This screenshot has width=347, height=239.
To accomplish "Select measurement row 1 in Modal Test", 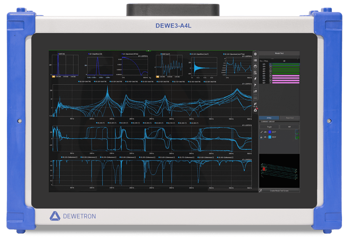I will (284, 64).
